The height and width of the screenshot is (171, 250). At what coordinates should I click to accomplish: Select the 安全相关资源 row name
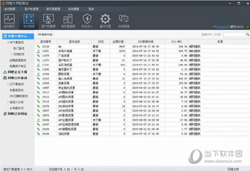tap(66, 88)
